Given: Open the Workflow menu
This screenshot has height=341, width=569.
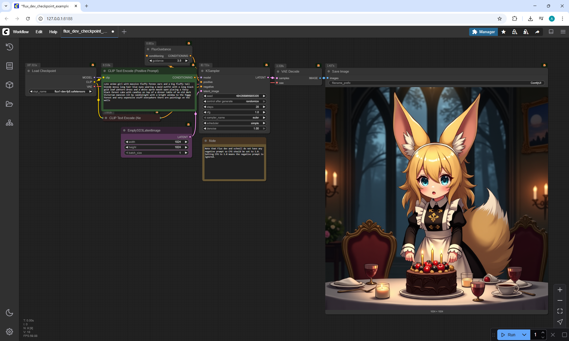Looking at the screenshot, I should pos(21,32).
